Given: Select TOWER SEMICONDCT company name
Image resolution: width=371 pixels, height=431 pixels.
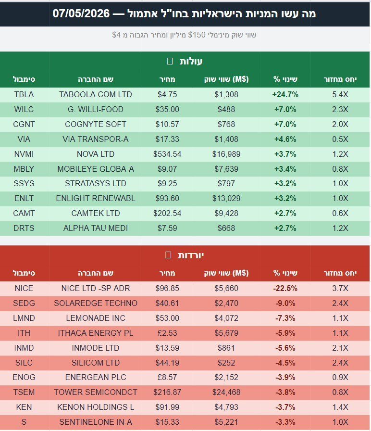Looking at the screenshot, I should (96, 392).
